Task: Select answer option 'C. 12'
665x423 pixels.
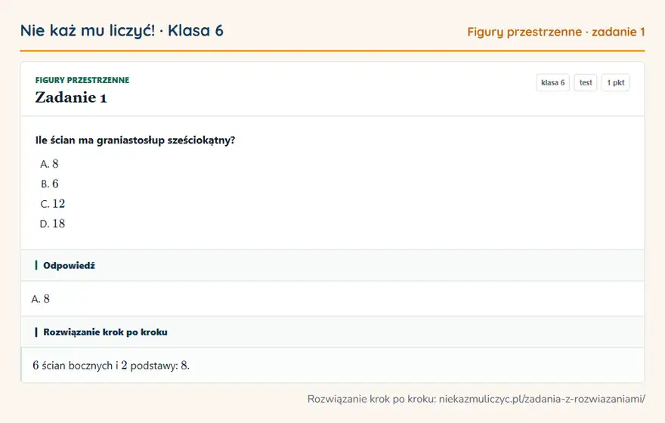Action: pos(53,204)
